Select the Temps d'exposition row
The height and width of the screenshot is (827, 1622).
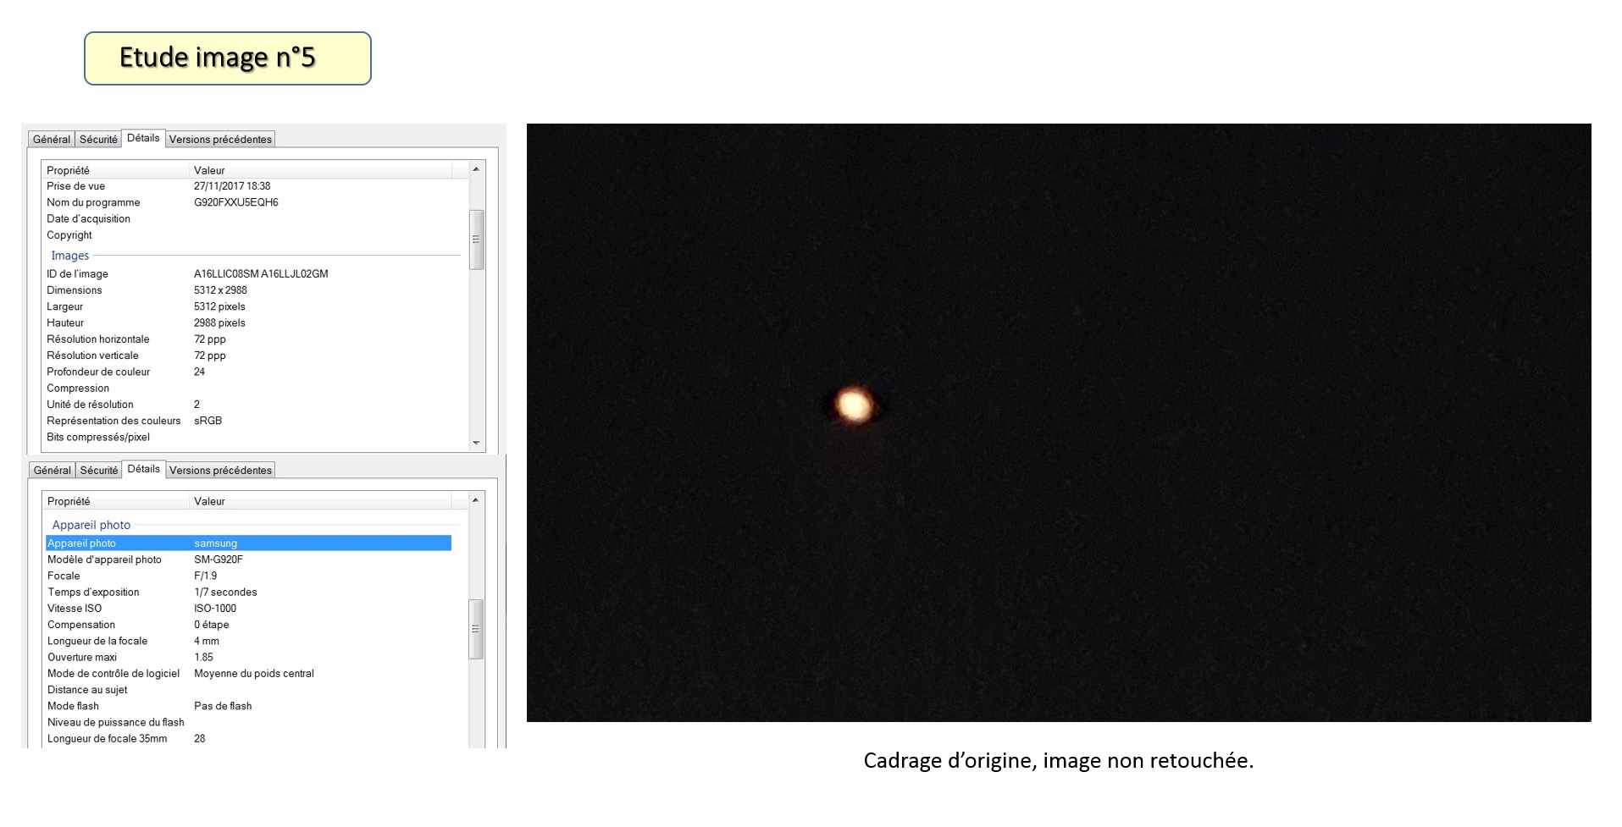248,593
